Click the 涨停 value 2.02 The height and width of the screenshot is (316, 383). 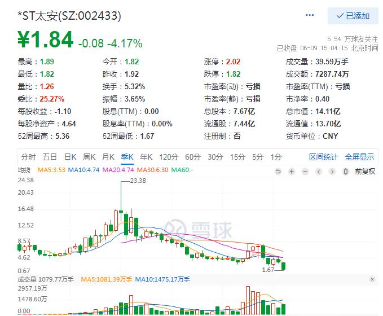(233, 62)
